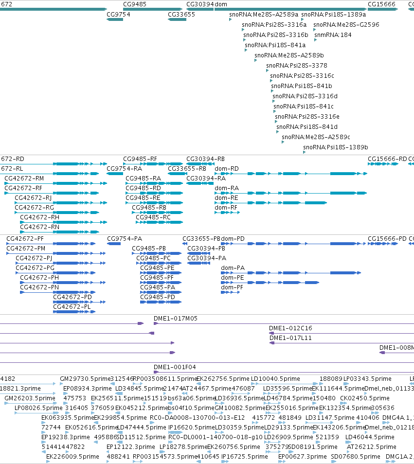Click snoRNA:Psi18S-1389b label

[x=336, y=147]
